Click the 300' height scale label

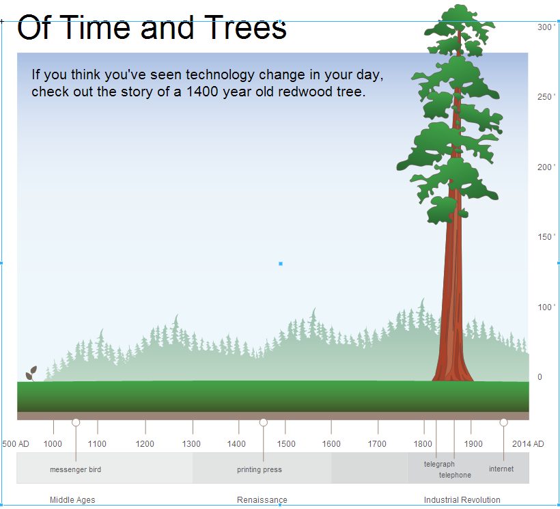click(546, 27)
